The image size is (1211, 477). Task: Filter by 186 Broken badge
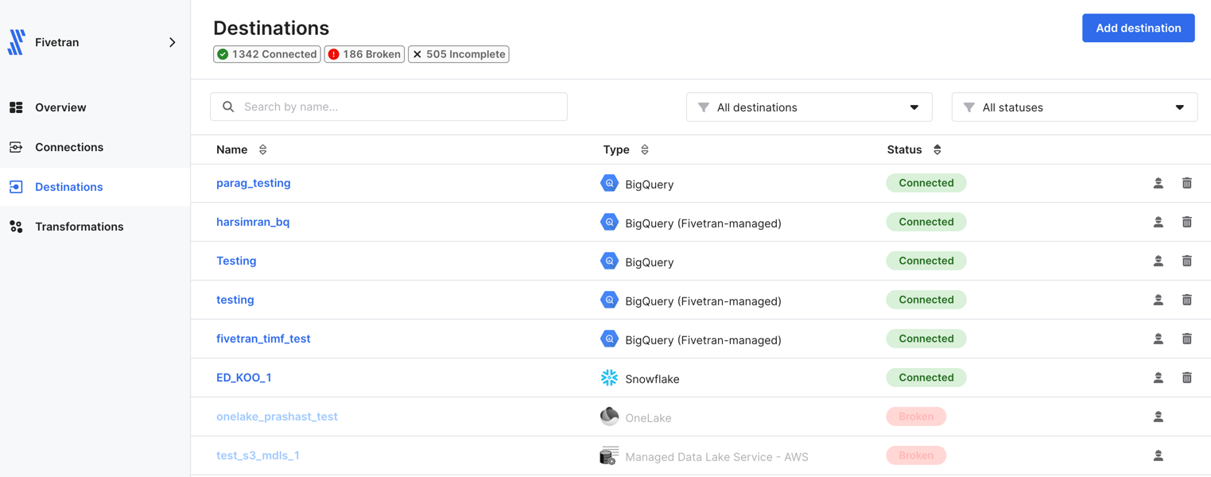point(364,54)
